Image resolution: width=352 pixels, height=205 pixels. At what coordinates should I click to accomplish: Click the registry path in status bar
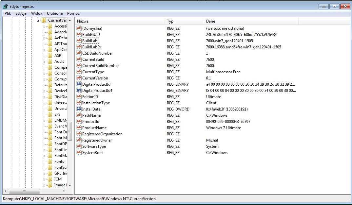coord(79,199)
